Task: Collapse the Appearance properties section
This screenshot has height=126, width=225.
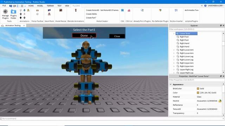Action: click(171, 84)
